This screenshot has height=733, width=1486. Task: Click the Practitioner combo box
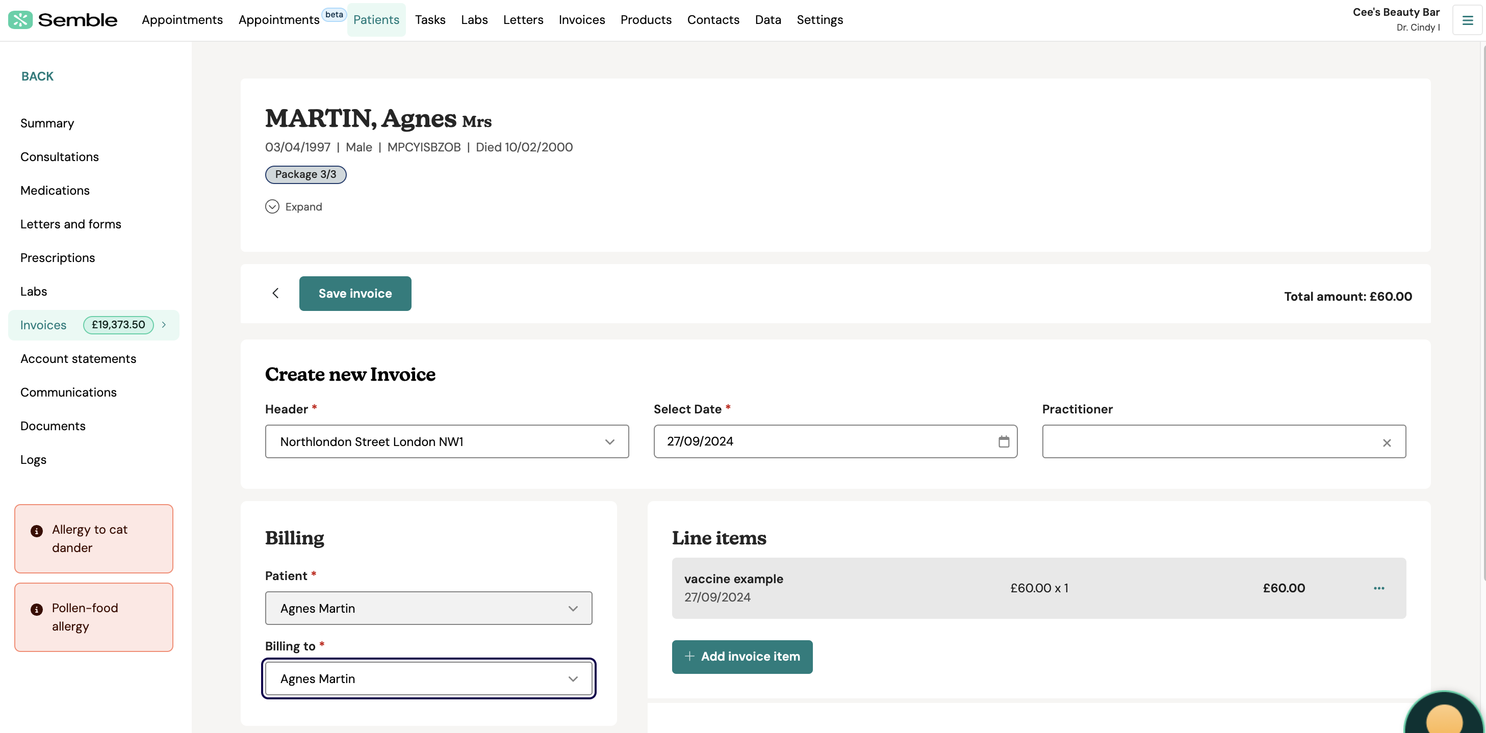1223,441
